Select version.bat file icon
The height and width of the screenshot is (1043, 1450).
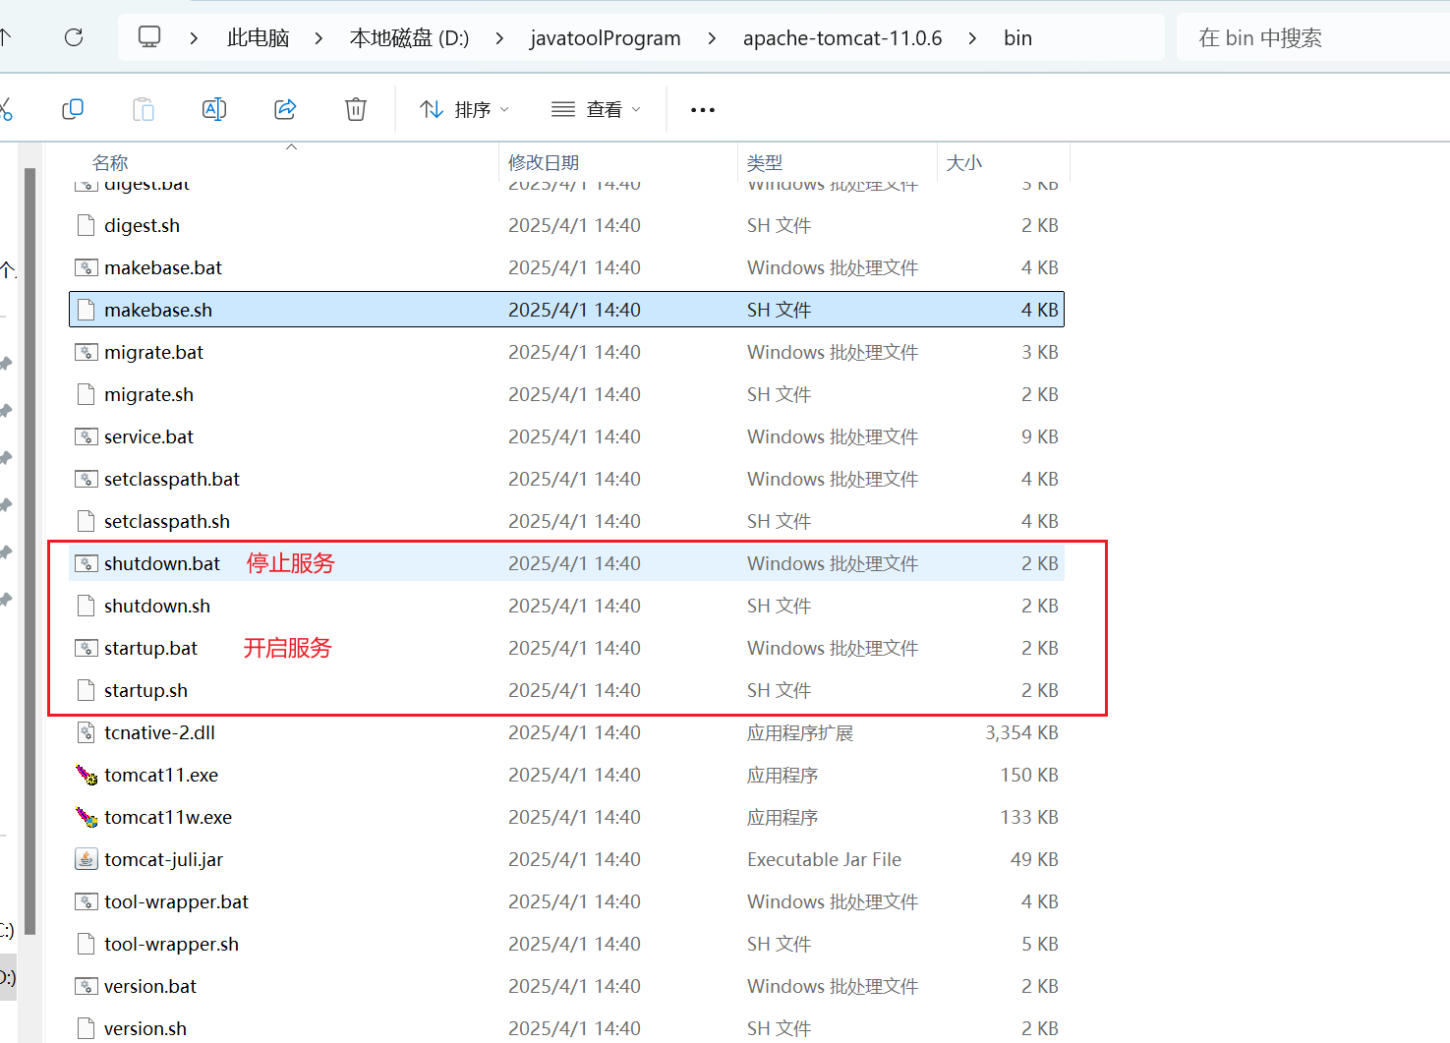[x=87, y=986]
